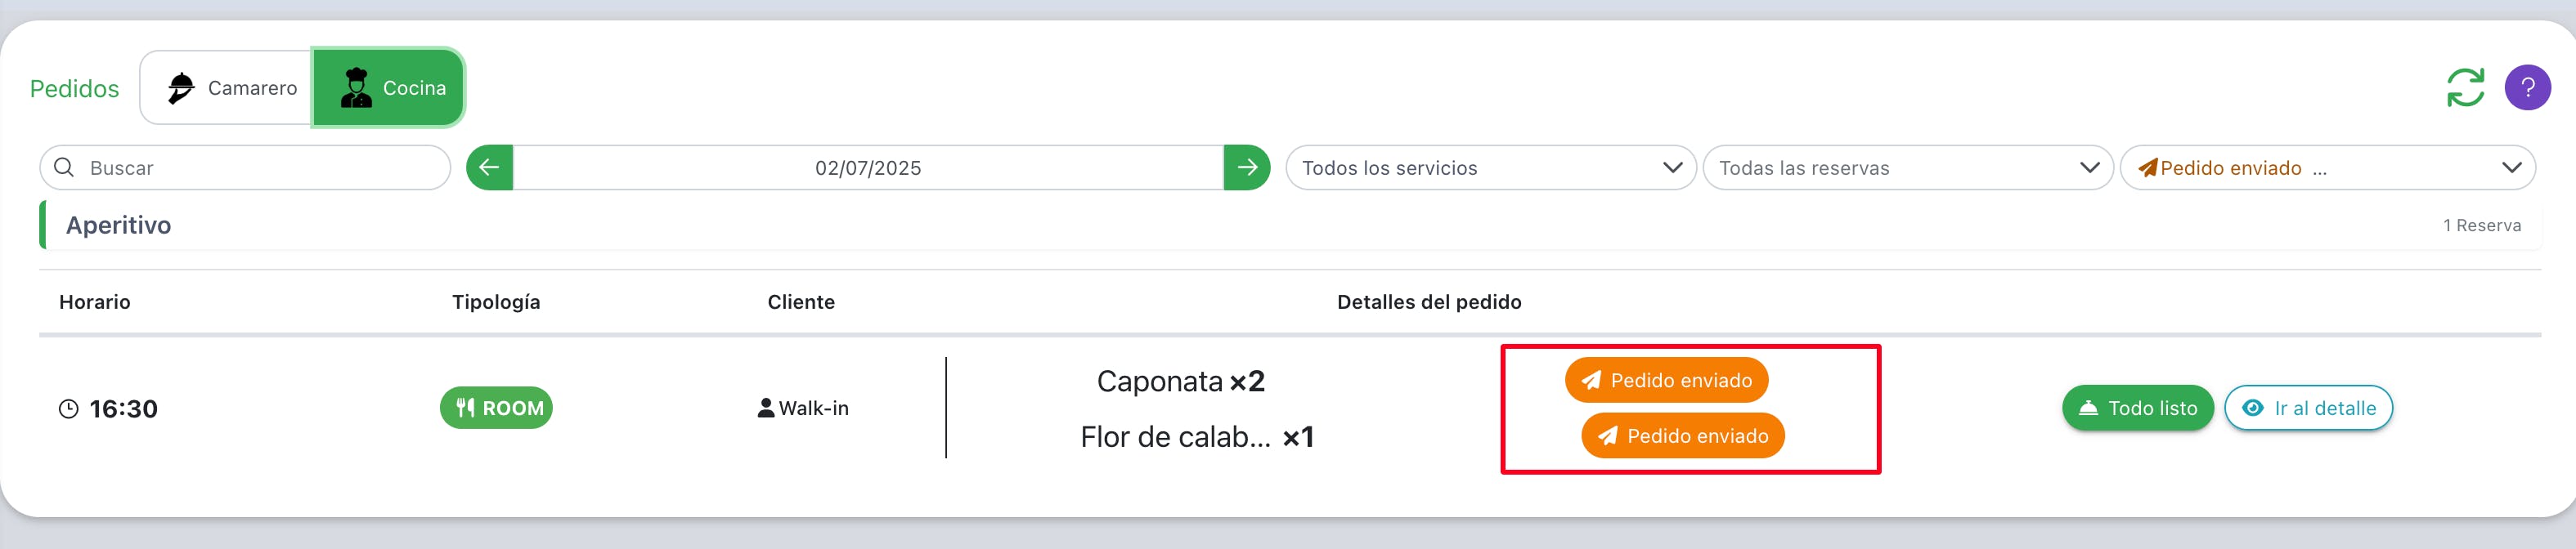Click the green refresh arrows icon
The image size is (2576, 549).
coord(2465,87)
